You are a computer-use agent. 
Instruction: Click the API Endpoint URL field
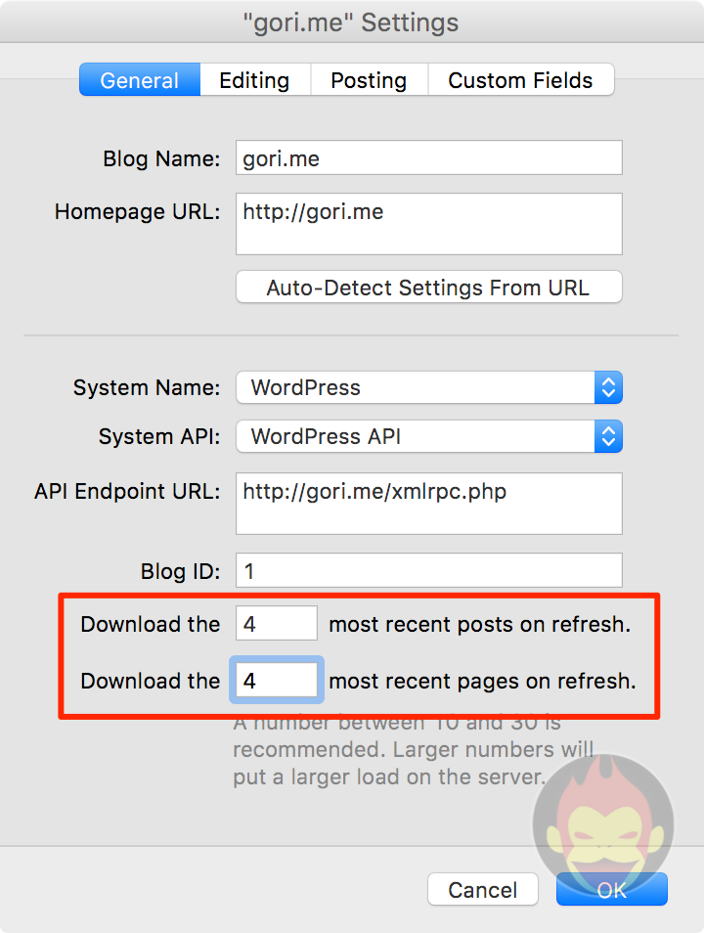(x=428, y=504)
